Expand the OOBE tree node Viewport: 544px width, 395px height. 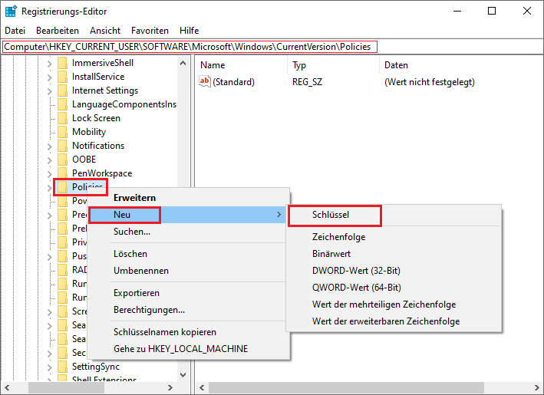coord(50,160)
